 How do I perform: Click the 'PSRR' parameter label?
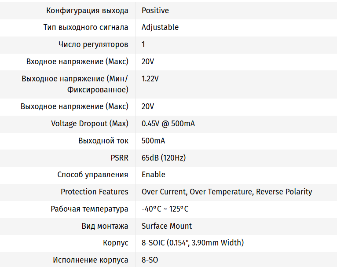[120, 158]
